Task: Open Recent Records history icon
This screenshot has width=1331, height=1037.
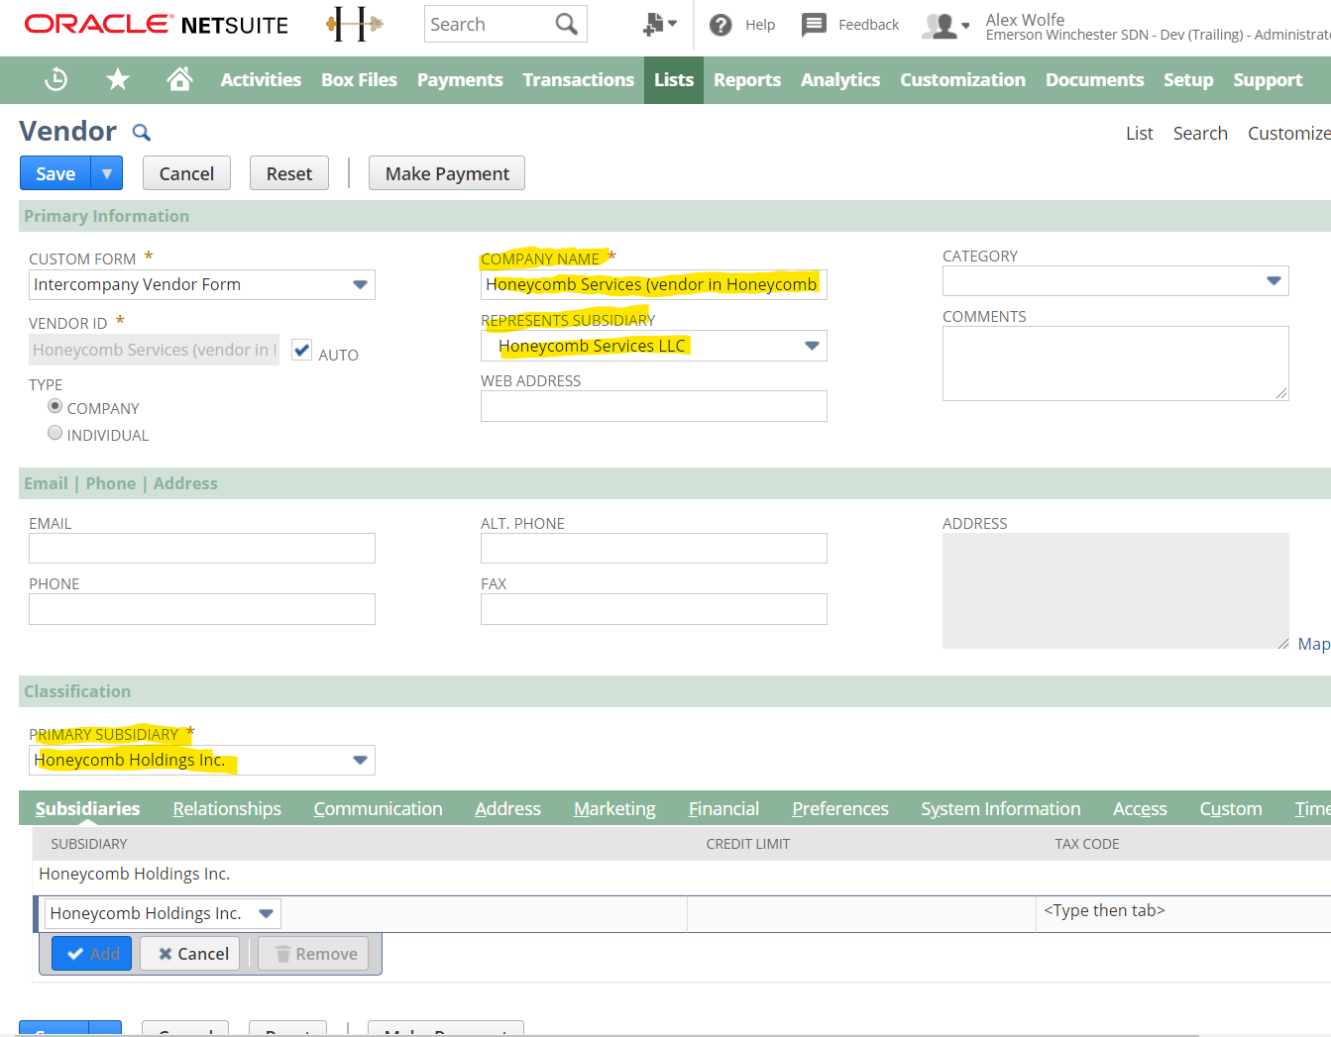Action: coord(56,79)
